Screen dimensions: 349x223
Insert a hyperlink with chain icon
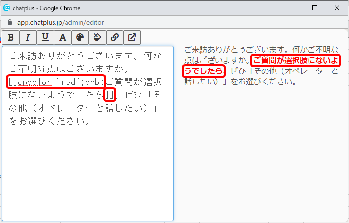click(x=115, y=38)
